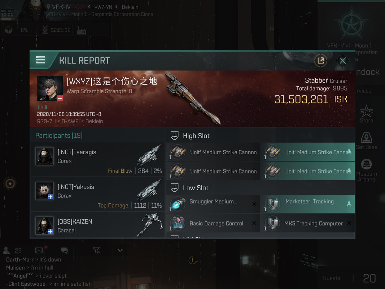Add KAIZEN via blue plus badge
The image size is (385, 289).
coord(50,231)
